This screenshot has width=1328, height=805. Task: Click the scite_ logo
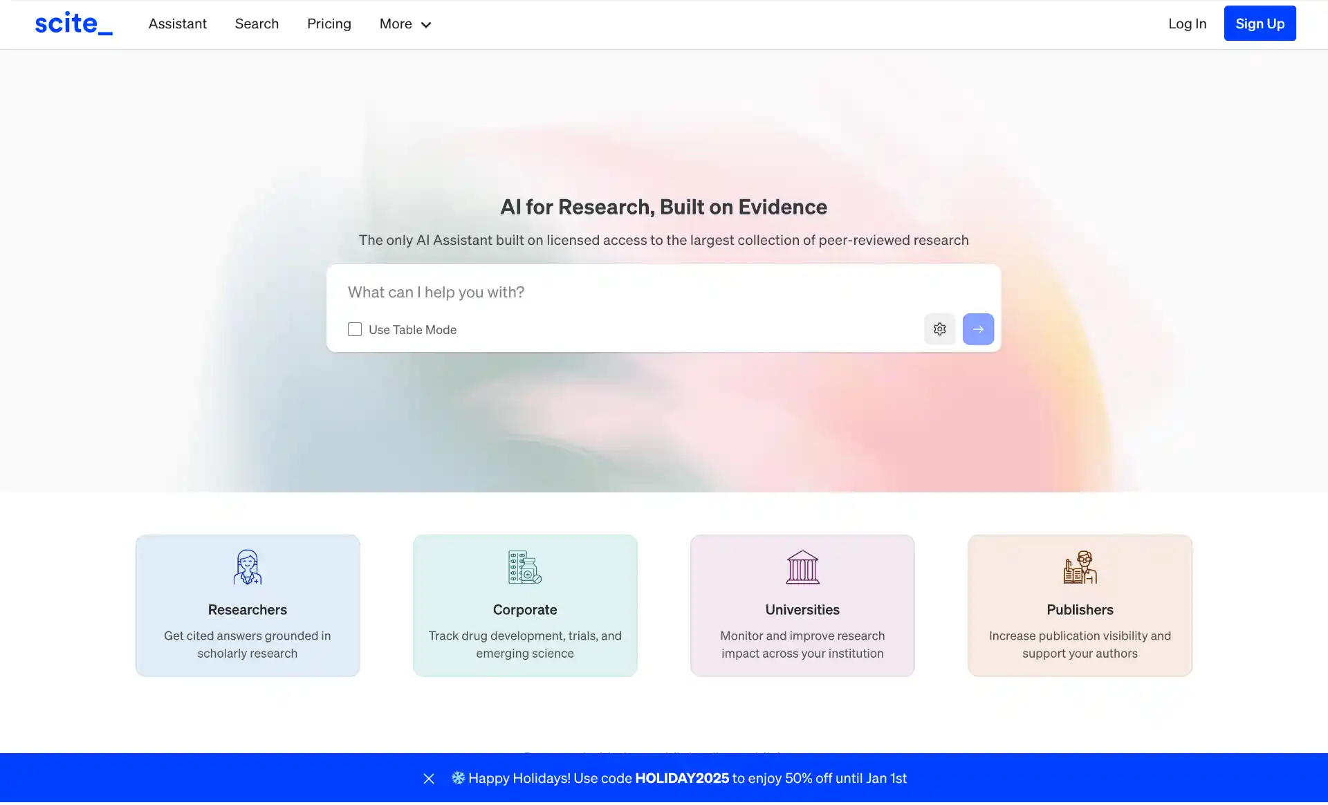pyautogui.click(x=73, y=23)
